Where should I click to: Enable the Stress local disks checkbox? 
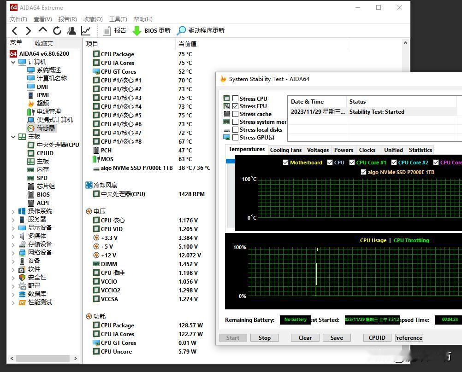[236, 129]
